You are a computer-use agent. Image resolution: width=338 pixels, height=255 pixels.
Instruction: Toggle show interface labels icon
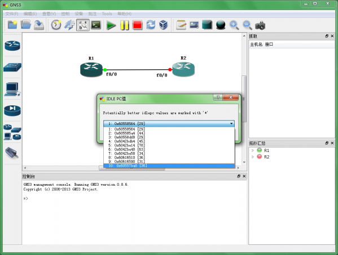pyautogui.click(x=83, y=25)
